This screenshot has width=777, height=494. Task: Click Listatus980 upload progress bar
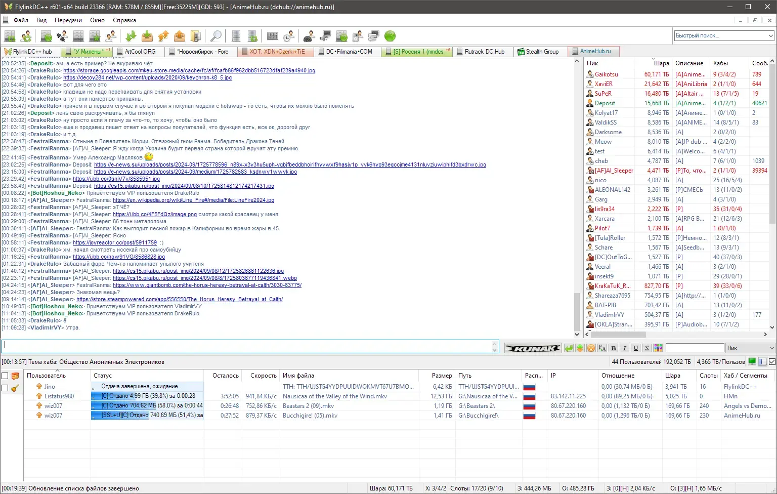[x=147, y=396]
